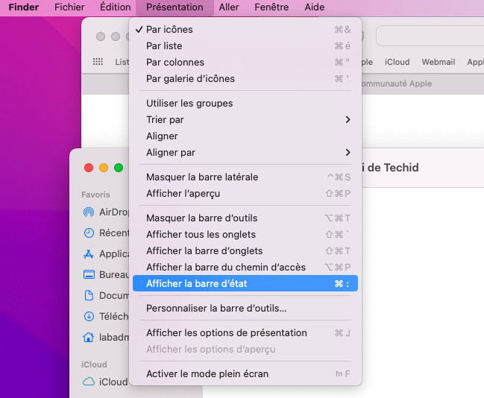This screenshot has width=484, height=398.
Task: Select Afficher tous les onglets
Action: pos(245,235)
